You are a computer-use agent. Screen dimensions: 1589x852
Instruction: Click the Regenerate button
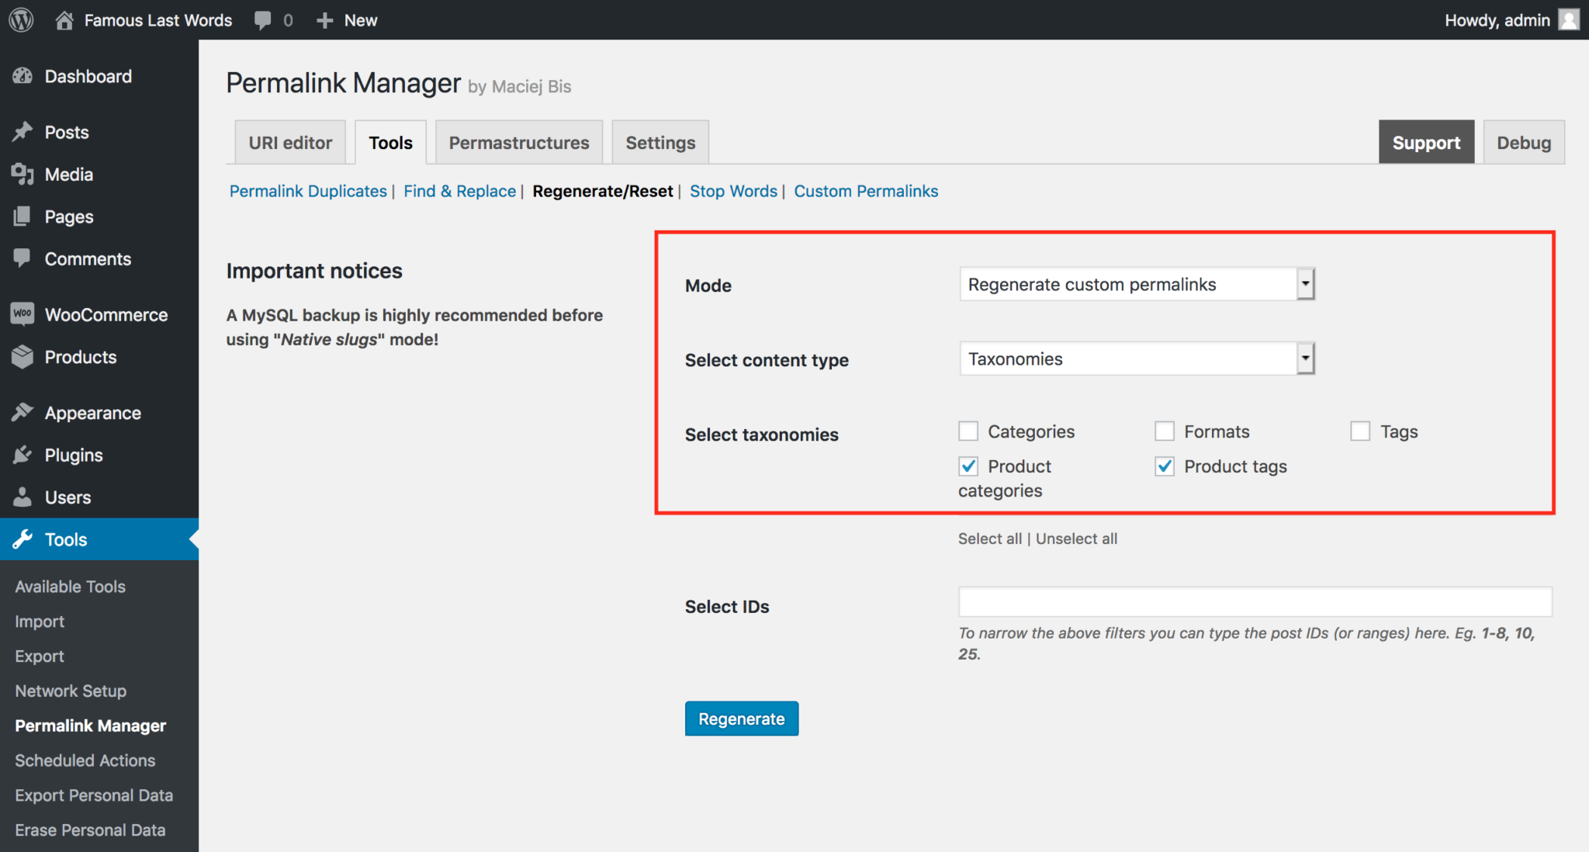click(x=741, y=719)
